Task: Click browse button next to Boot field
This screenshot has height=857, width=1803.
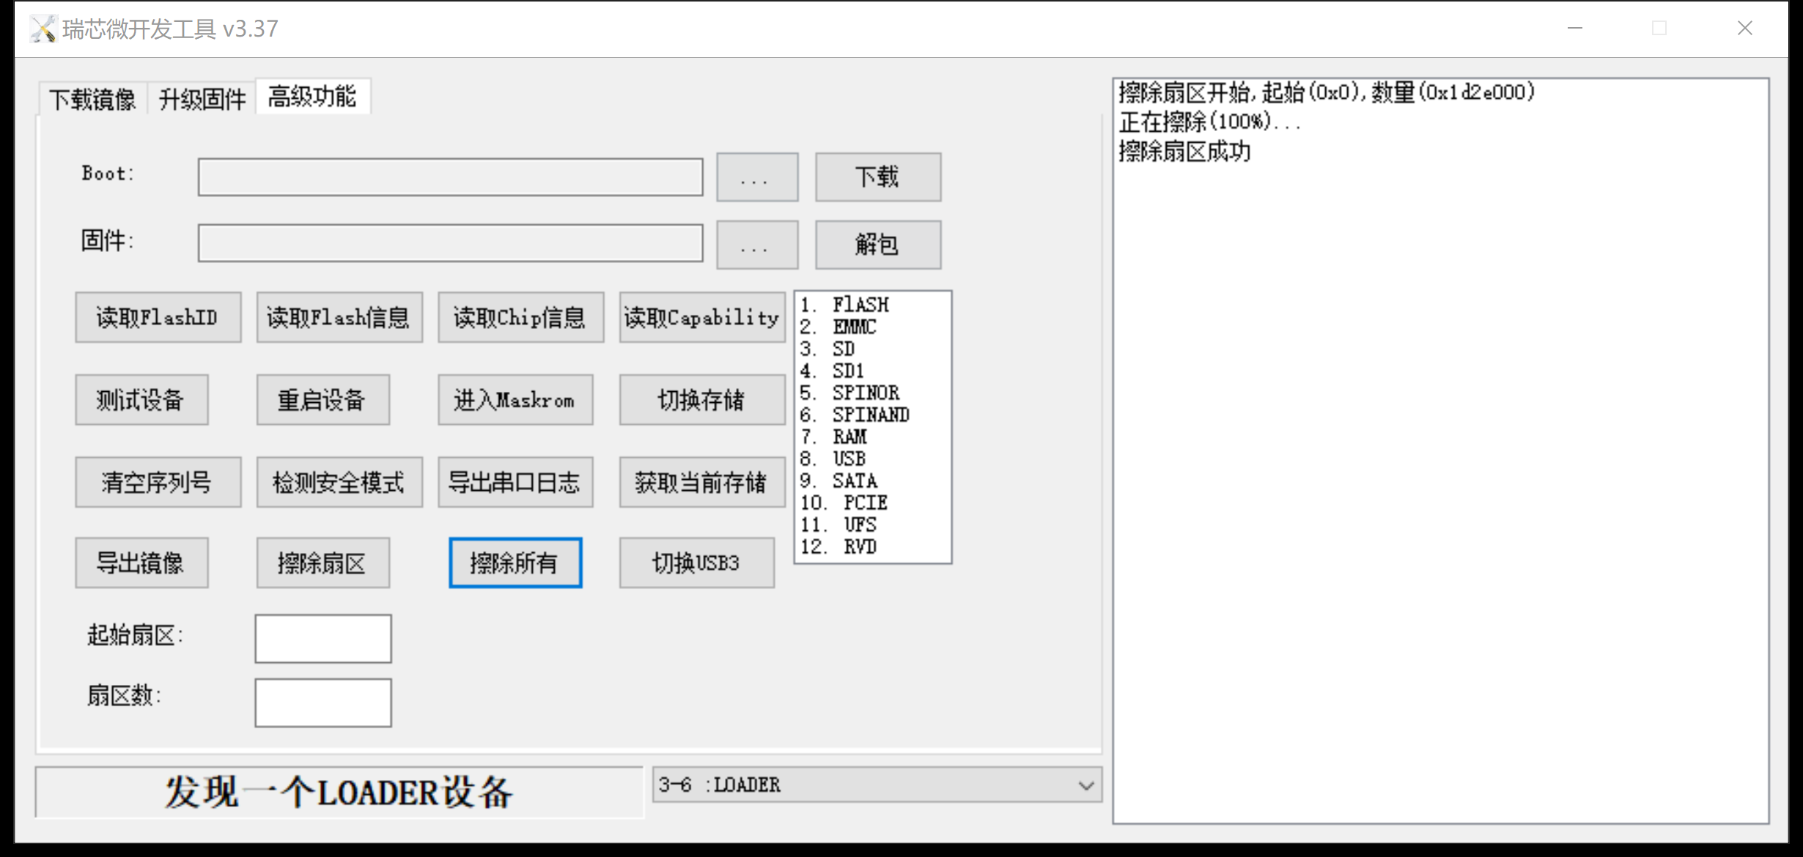Action: coord(756,177)
